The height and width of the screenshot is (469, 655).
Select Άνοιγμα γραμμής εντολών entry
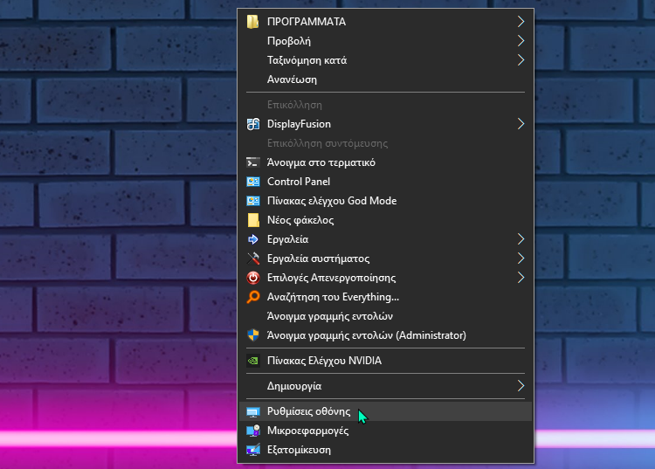coord(385,316)
